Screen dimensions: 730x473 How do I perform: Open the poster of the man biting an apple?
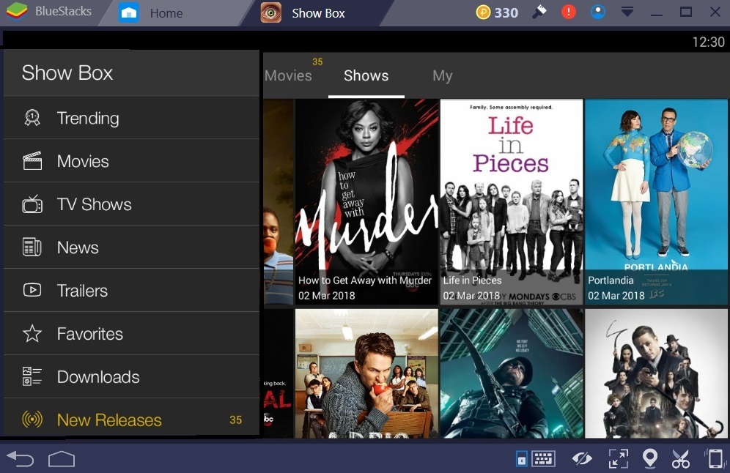pos(366,373)
